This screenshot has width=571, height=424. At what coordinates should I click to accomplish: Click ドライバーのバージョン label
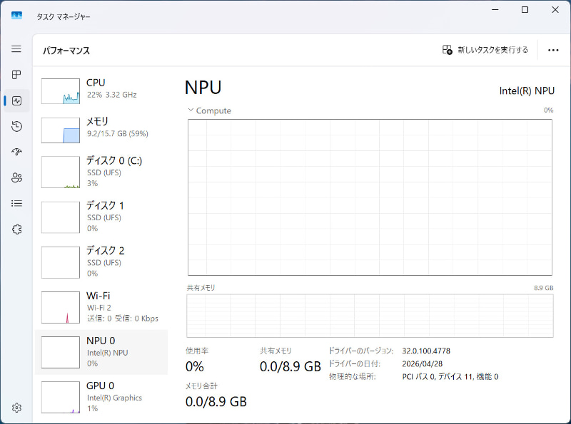point(361,351)
